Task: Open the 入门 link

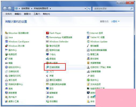Action: pyautogui.click(x=51, y=71)
